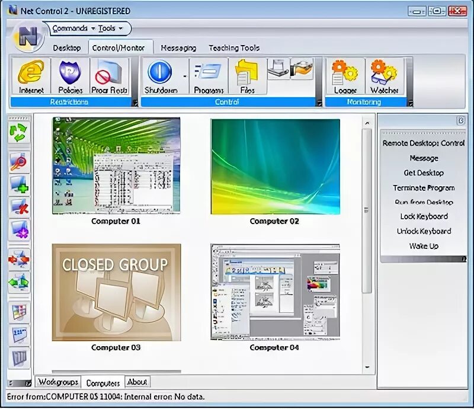Expand the Control group launcher
The width and height of the screenshot is (474, 409).
pos(319,103)
